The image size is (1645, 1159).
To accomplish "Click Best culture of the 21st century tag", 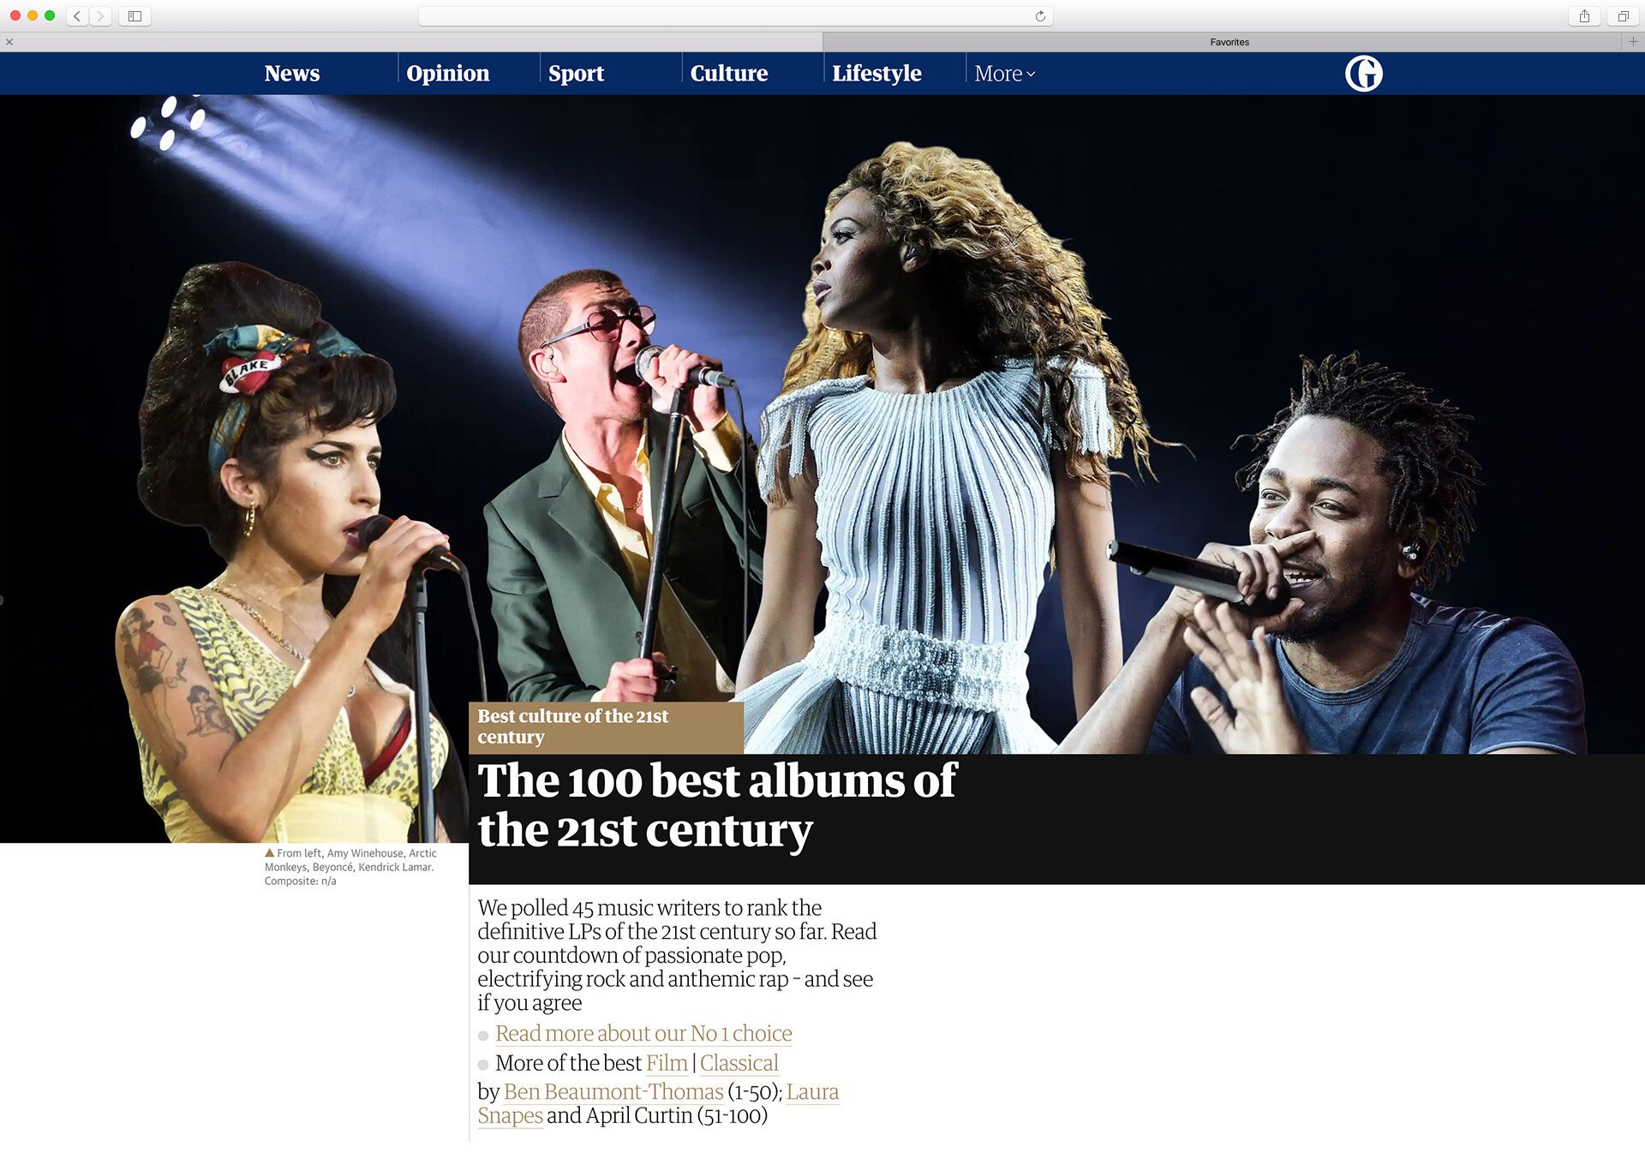I will (x=572, y=726).
